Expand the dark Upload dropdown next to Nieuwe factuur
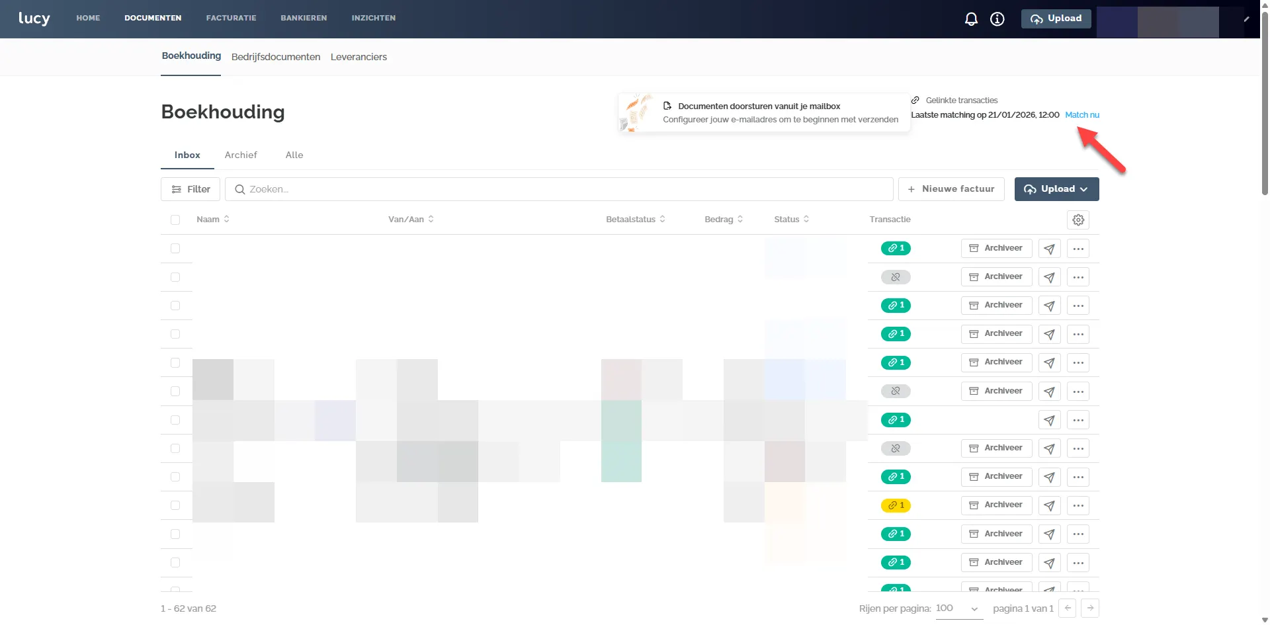Viewport: 1270px width, 625px height. (x=1056, y=189)
